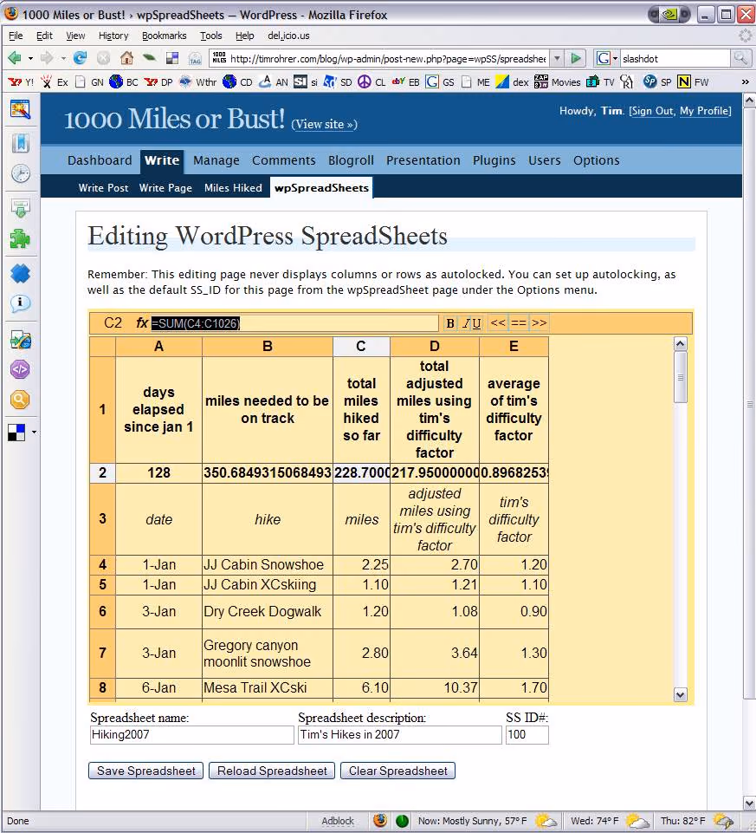Click the page scrollbar down arrow

(x=749, y=803)
